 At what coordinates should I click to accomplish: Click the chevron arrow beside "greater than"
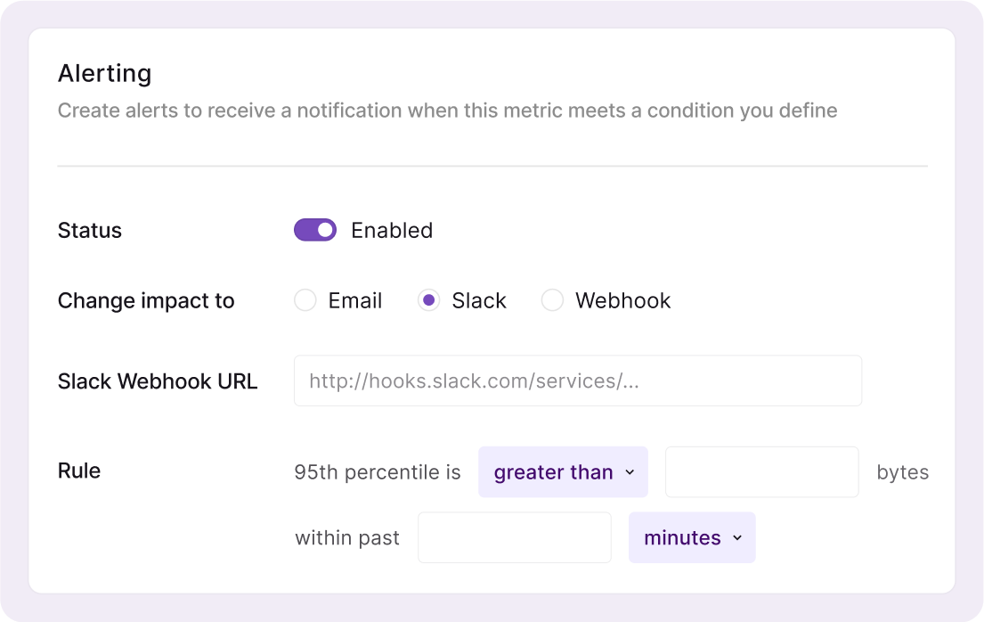[x=630, y=472]
